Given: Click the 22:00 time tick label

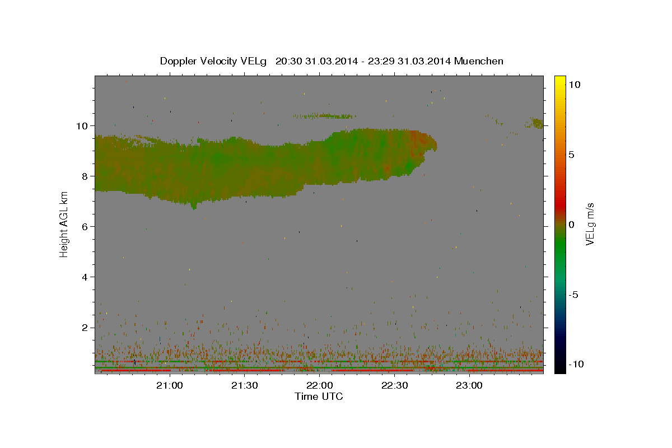Looking at the screenshot, I should coord(319,385).
